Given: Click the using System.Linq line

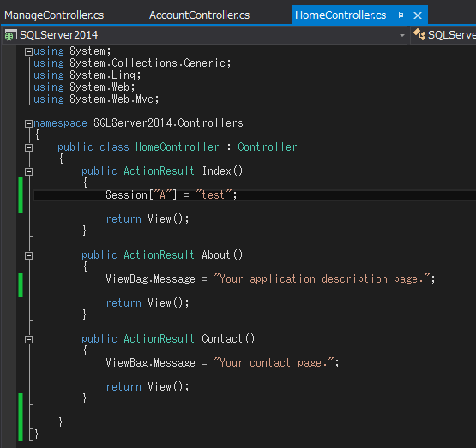Looking at the screenshot, I should 87,75.
